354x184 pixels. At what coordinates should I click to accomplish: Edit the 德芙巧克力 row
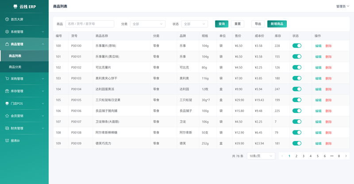point(318,143)
